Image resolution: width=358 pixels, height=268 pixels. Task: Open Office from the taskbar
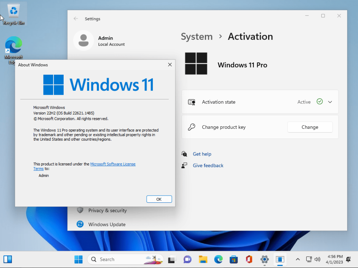pos(249,260)
